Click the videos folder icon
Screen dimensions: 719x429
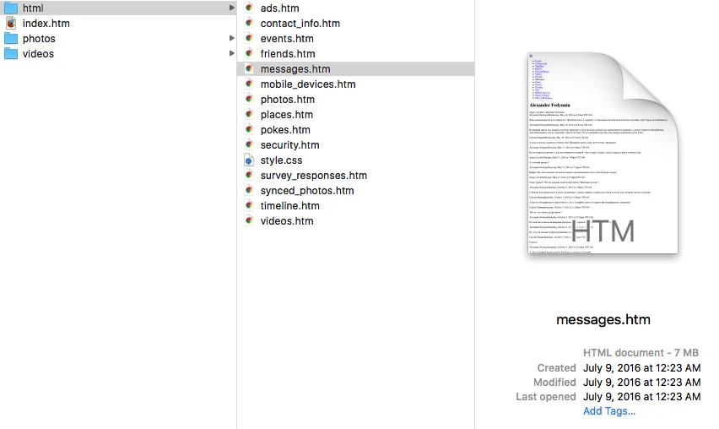11,54
